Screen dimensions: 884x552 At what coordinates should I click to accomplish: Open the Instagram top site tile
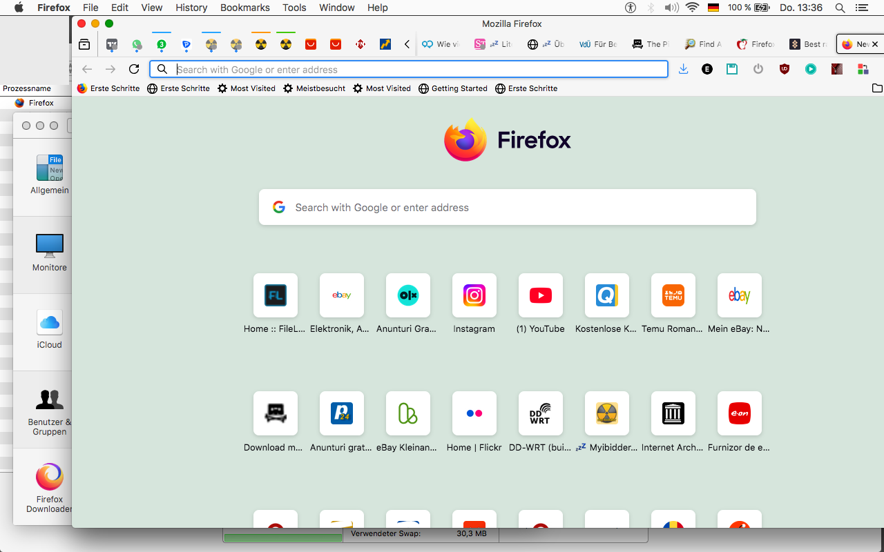[x=474, y=295]
